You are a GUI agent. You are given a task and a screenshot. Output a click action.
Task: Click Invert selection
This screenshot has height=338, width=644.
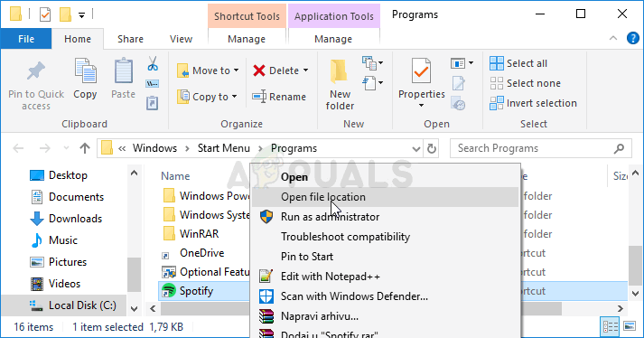[x=533, y=103]
